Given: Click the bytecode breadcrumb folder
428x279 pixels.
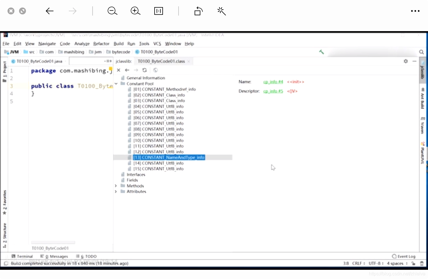Looking at the screenshot, I should (x=118, y=52).
